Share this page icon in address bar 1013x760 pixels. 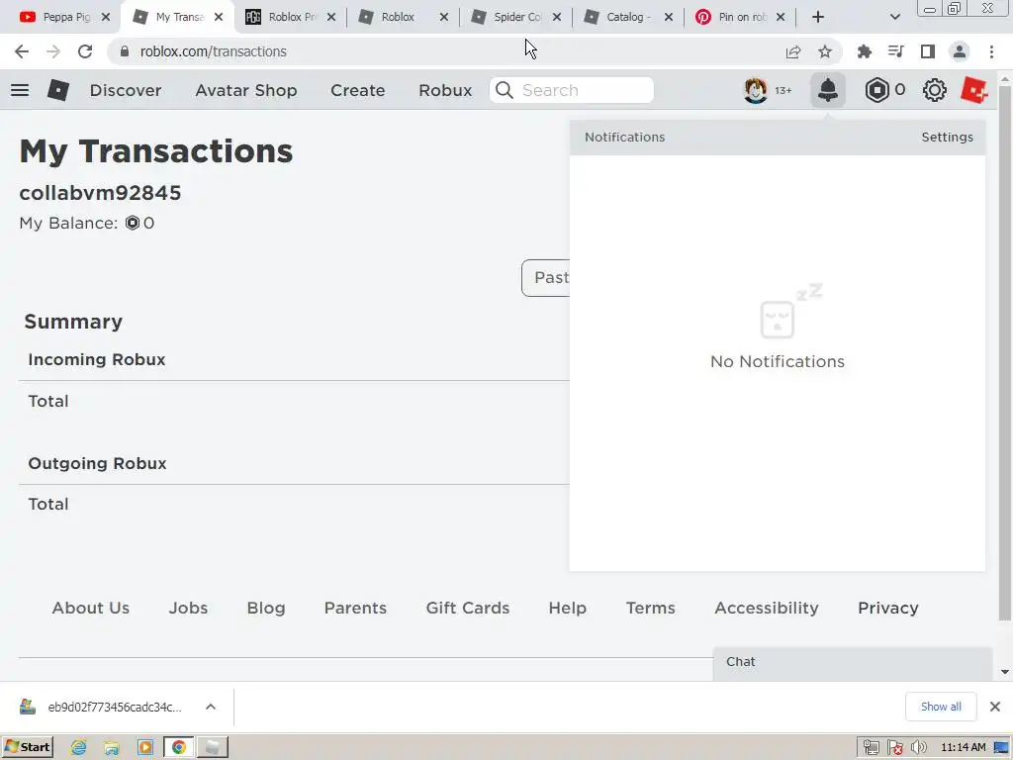coord(793,51)
